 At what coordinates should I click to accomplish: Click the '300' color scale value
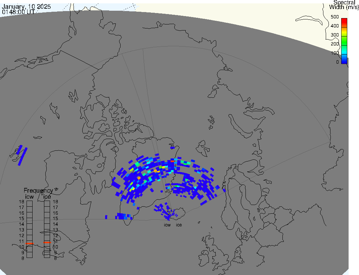point(335,35)
